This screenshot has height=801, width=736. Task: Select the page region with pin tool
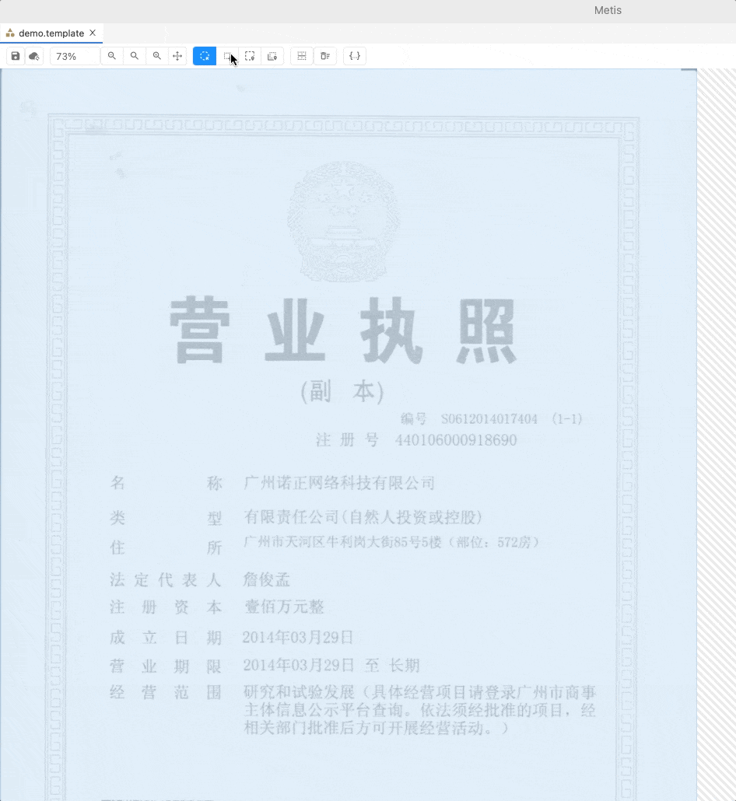pyautogui.click(x=272, y=56)
